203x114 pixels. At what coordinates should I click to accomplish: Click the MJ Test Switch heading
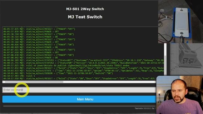tap(85, 17)
